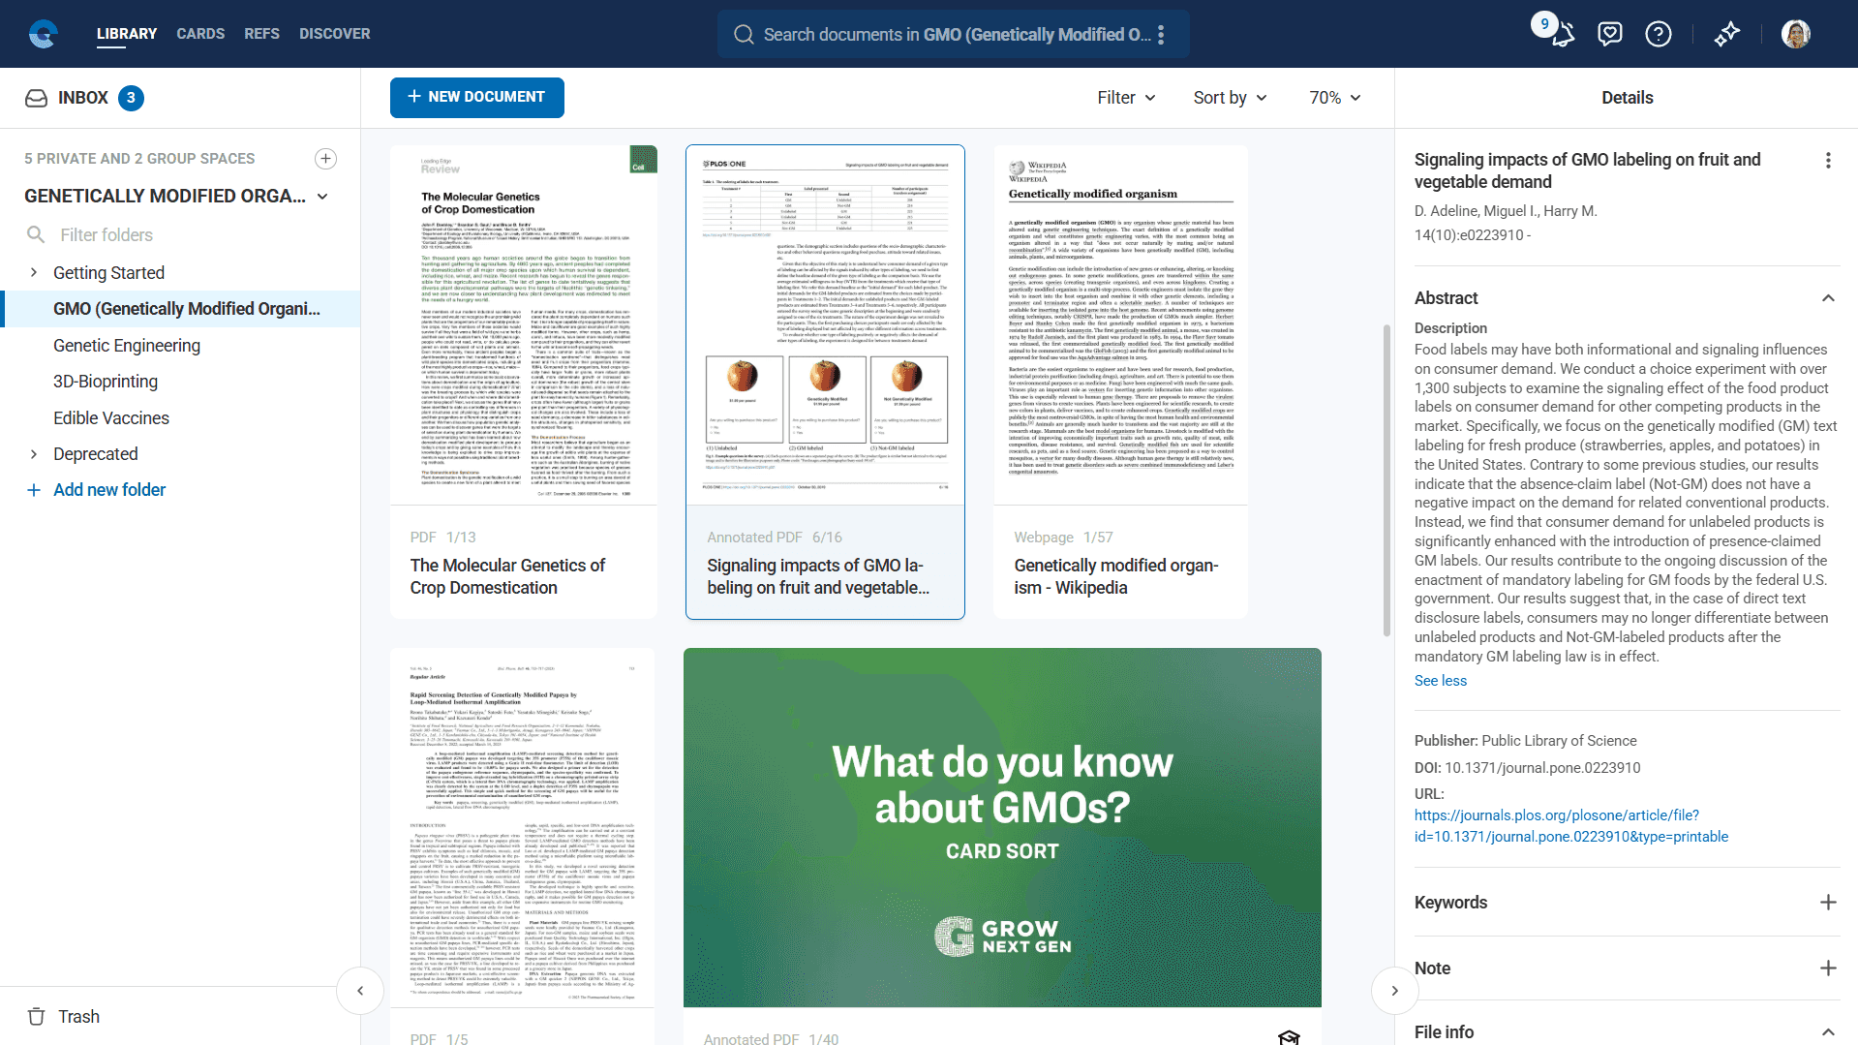Collapse the Details panel arrow
Screen dimensions: 1858x1045
point(1394,991)
